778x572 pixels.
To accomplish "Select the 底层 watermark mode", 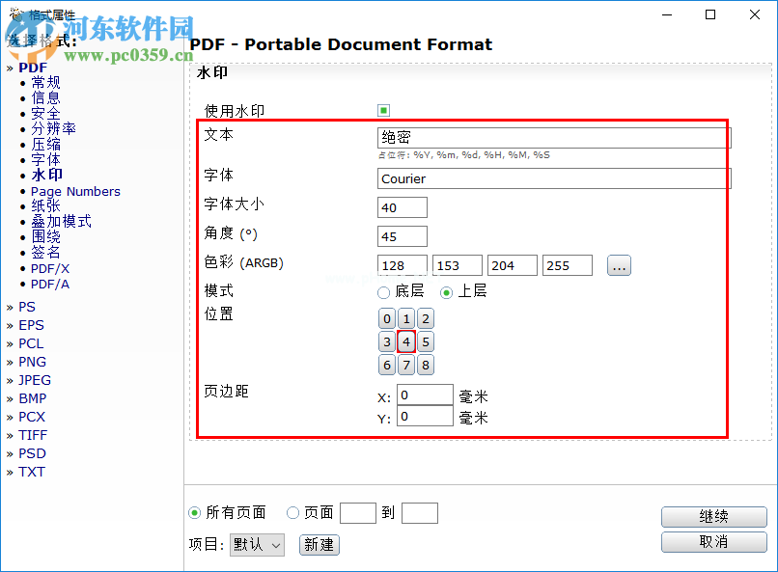I will [x=383, y=294].
